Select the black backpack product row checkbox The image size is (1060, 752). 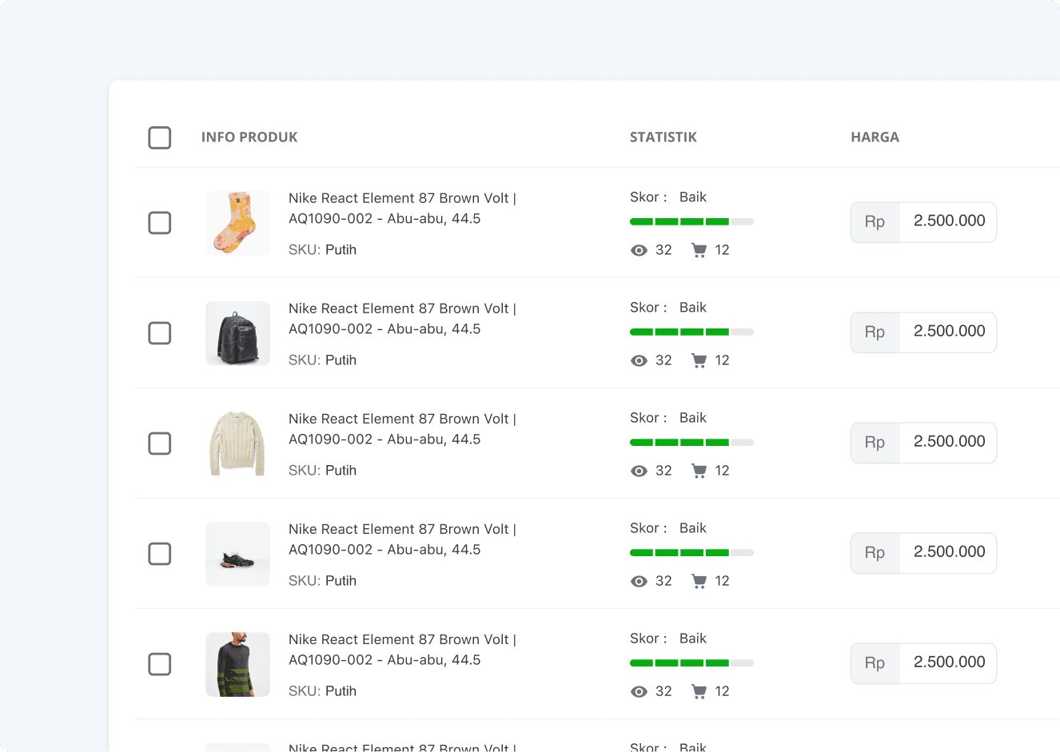[x=160, y=333]
